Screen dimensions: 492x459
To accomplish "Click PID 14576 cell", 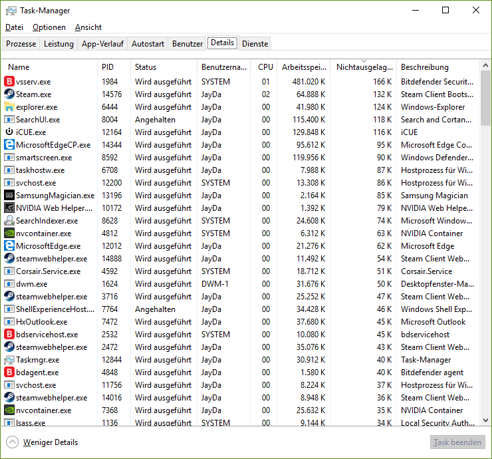I will coord(112,94).
